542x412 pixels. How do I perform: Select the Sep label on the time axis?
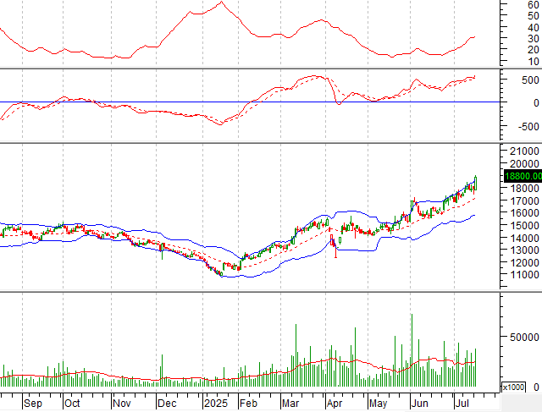click(32, 404)
